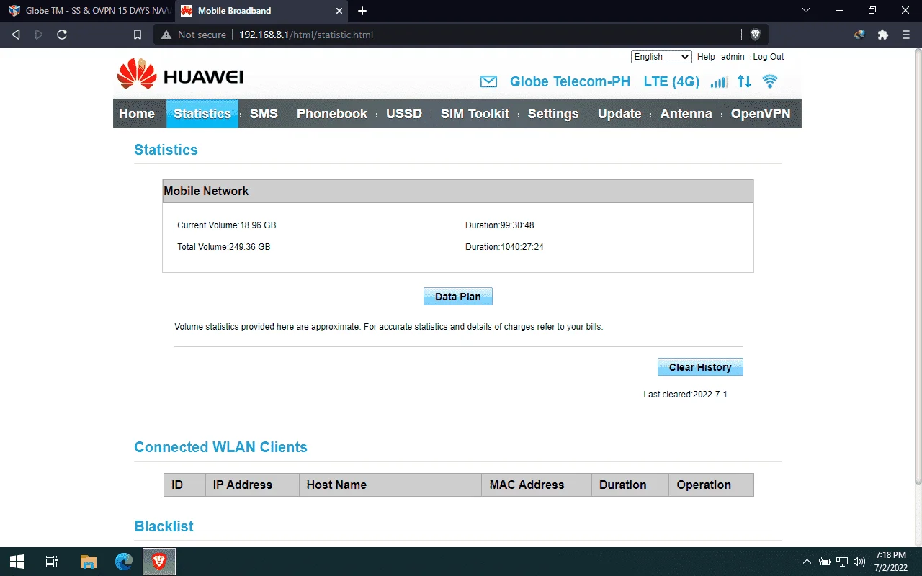Open the SIM Toolkit menu
Viewport: 922px width, 576px height.
pyautogui.click(x=475, y=114)
